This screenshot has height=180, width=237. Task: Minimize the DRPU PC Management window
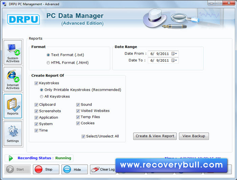211,3
